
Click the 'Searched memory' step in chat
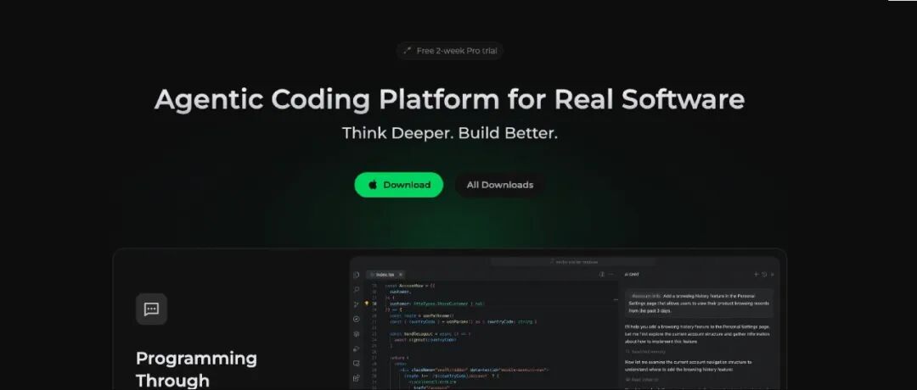click(647, 352)
